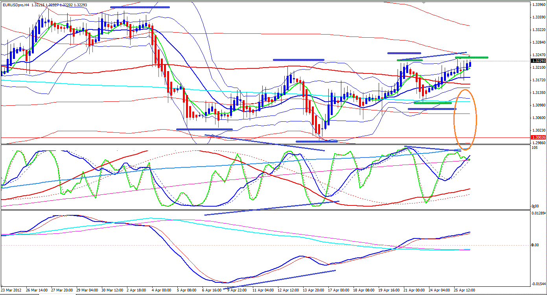
Task: Click the 1.32470 price axis label
Action: coord(538,55)
